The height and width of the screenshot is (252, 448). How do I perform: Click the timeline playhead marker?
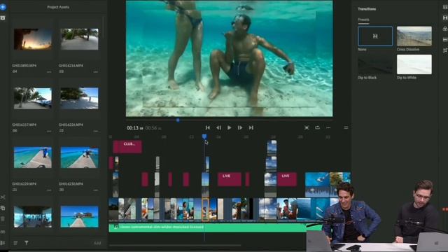pyautogui.click(x=204, y=136)
